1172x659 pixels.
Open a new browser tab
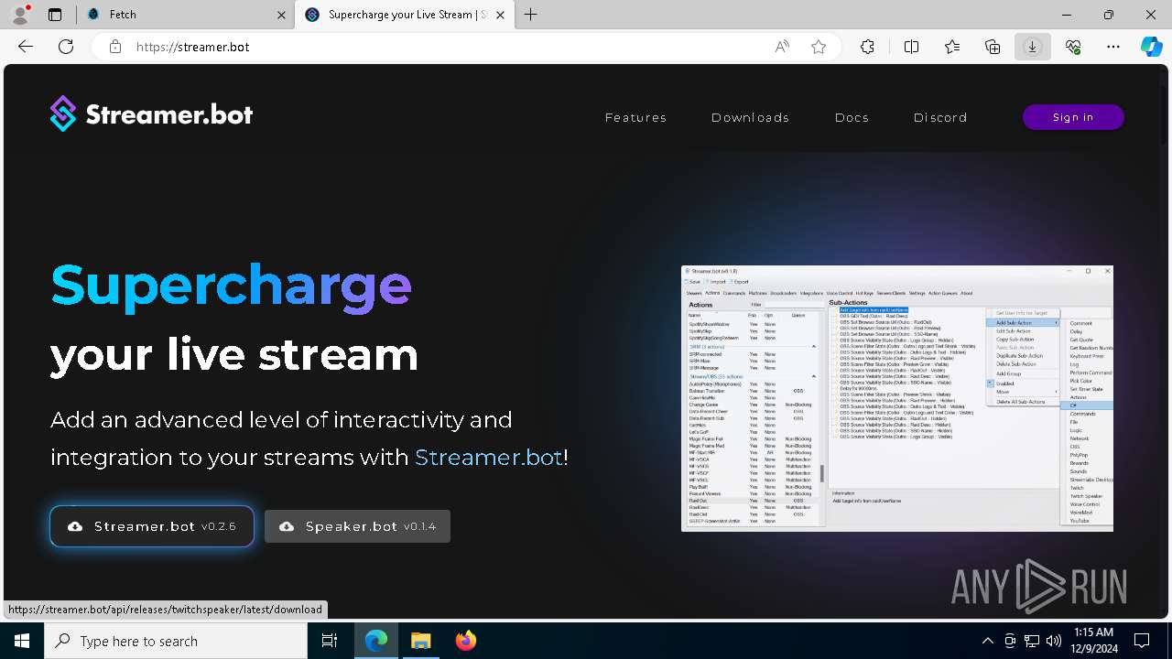(531, 15)
